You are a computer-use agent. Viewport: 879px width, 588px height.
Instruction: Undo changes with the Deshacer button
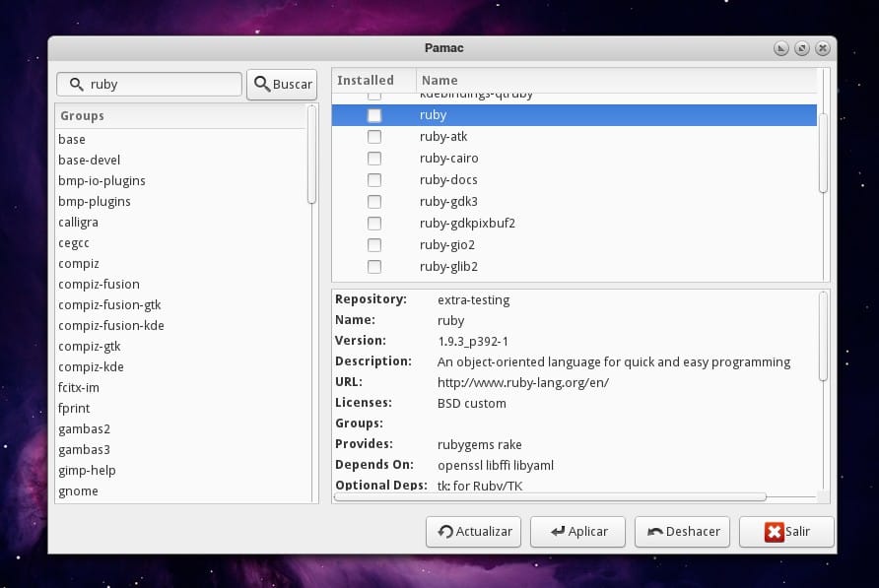coord(683,532)
